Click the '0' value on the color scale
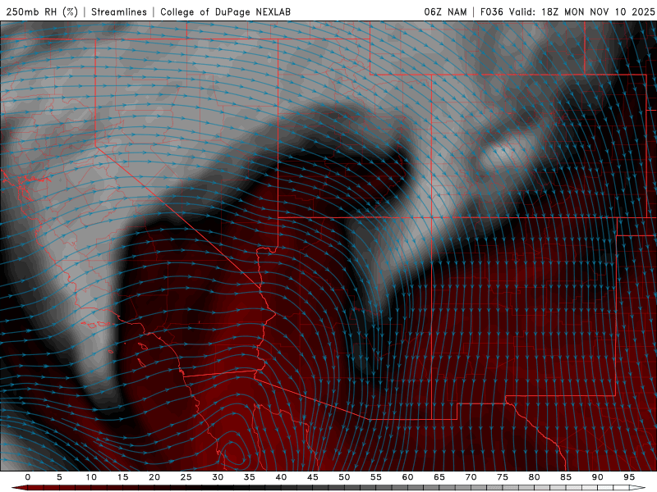 coord(28,477)
